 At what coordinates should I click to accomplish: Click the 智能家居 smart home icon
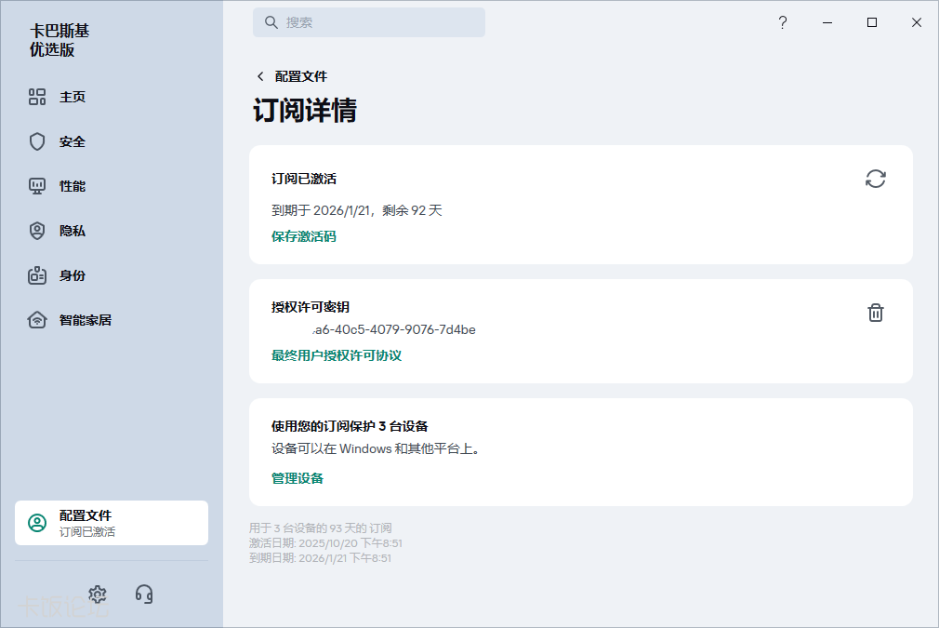pos(37,320)
